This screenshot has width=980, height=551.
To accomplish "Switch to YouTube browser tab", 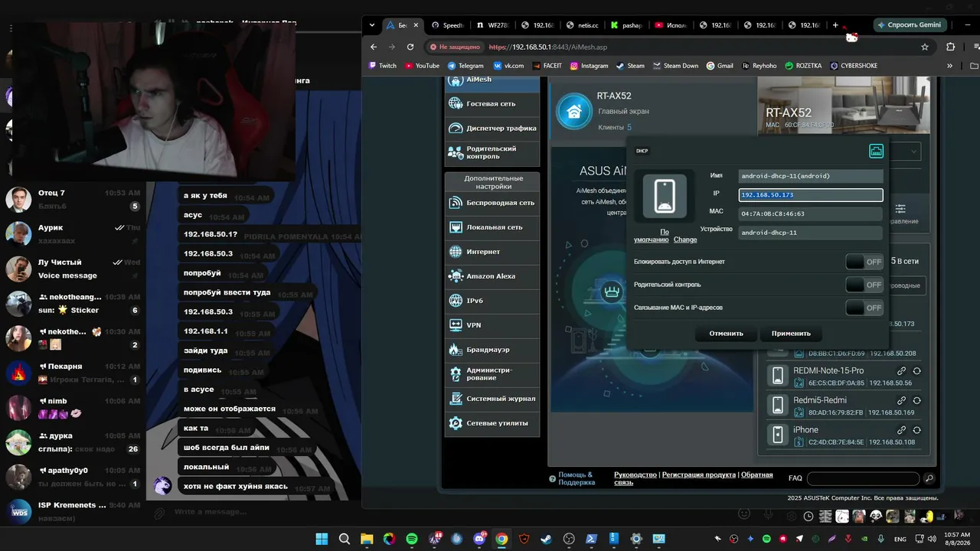I will [671, 25].
